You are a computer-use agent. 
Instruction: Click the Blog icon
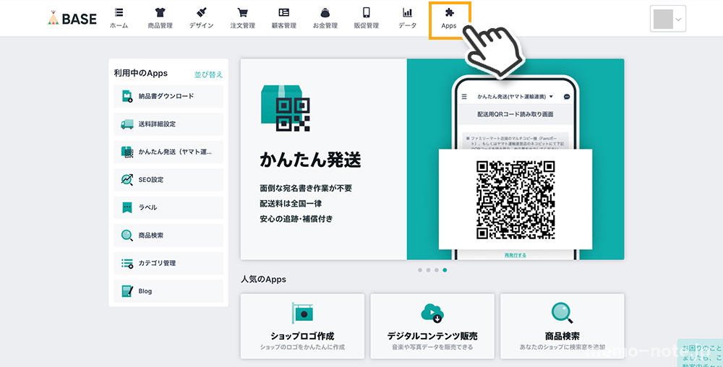pos(127,291)
